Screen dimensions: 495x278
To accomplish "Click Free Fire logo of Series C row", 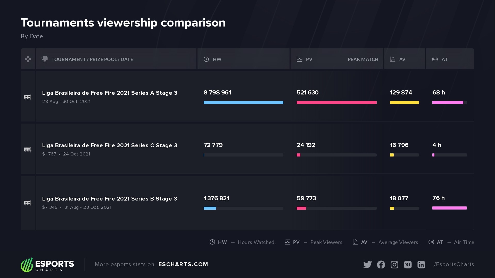I will tap(28, 150).
